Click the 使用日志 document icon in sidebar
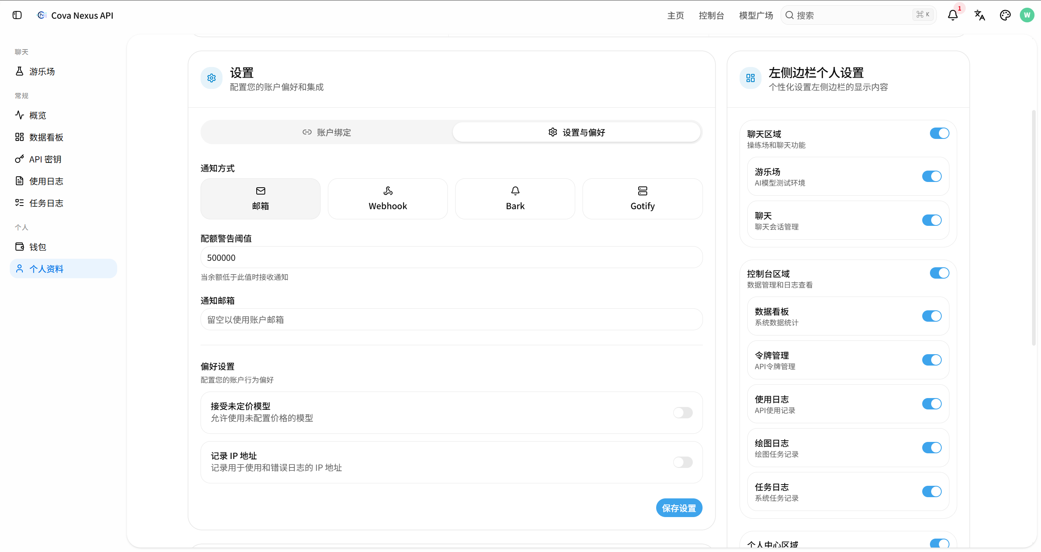The width and height of the screenshot is (1041, 552). (20, 181)
